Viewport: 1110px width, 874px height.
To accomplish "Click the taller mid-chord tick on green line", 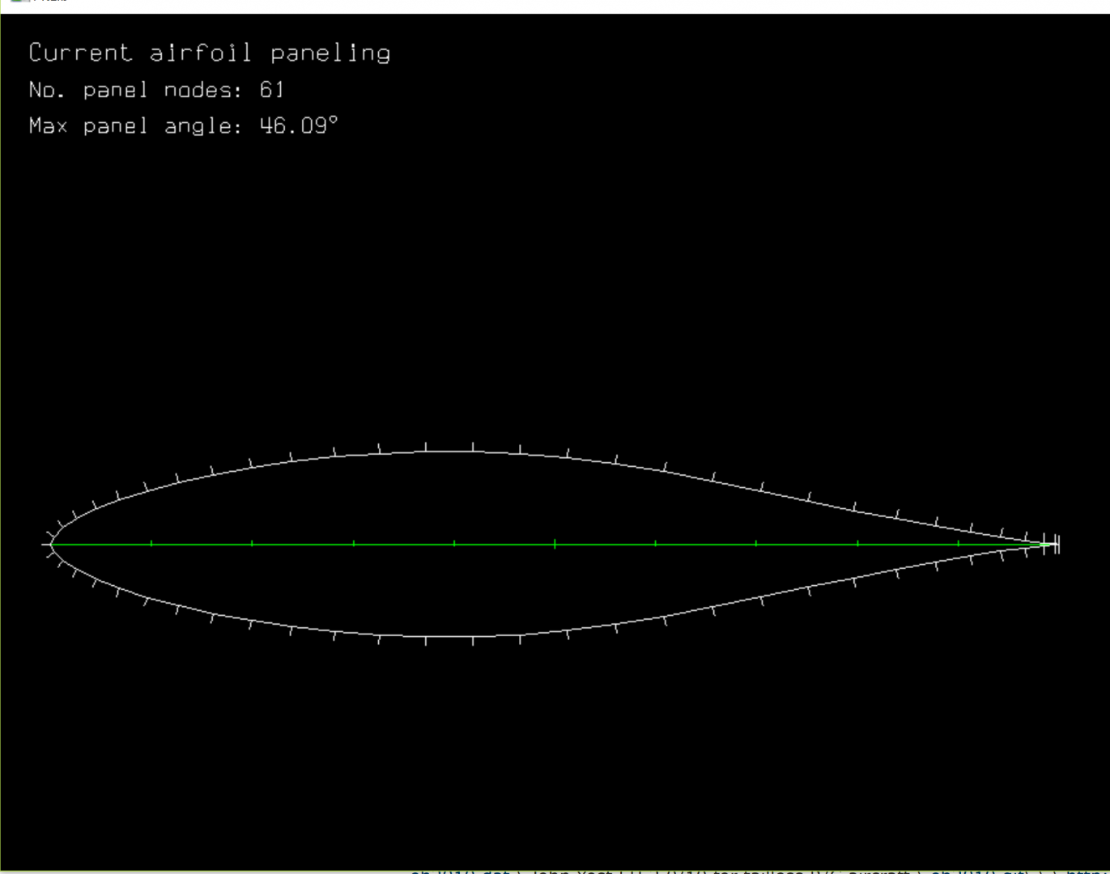I will (x=555, y=544).
